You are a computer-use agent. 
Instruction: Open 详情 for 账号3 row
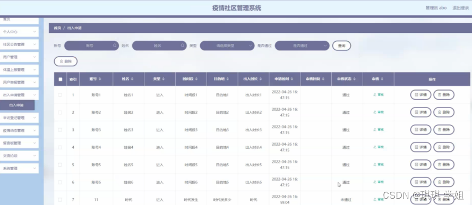pyautogui.click(x=420, y=130)
